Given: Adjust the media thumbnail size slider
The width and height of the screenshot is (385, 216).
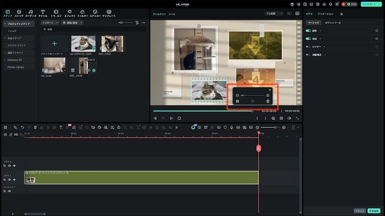Looking at the screenshot, I should (125, 22).
